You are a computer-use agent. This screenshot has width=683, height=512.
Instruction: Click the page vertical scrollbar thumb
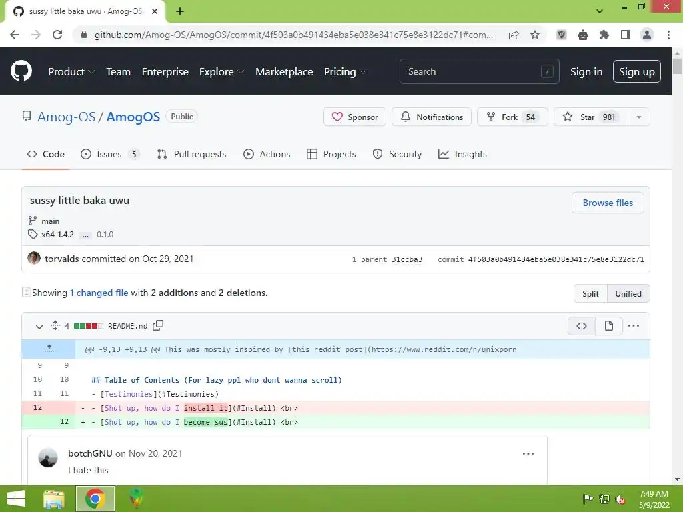(677, 66)
